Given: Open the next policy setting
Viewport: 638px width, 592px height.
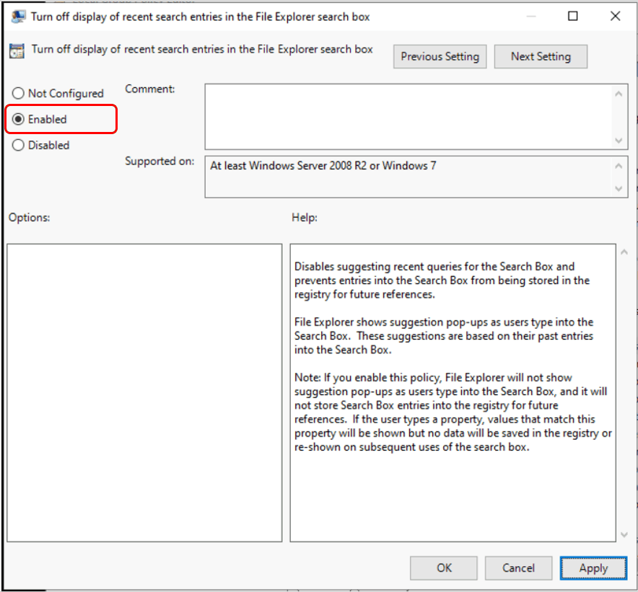Looking at the screenshot, I should click(541, 56).
